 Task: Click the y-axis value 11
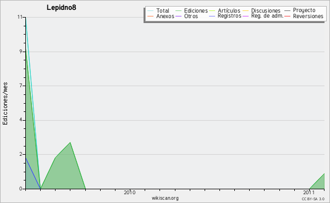tap(20, 17)
